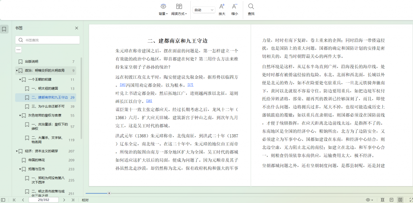Switch to book flip reading layout
The width and height of the screenshot is (413, 203).
point(383,200)
